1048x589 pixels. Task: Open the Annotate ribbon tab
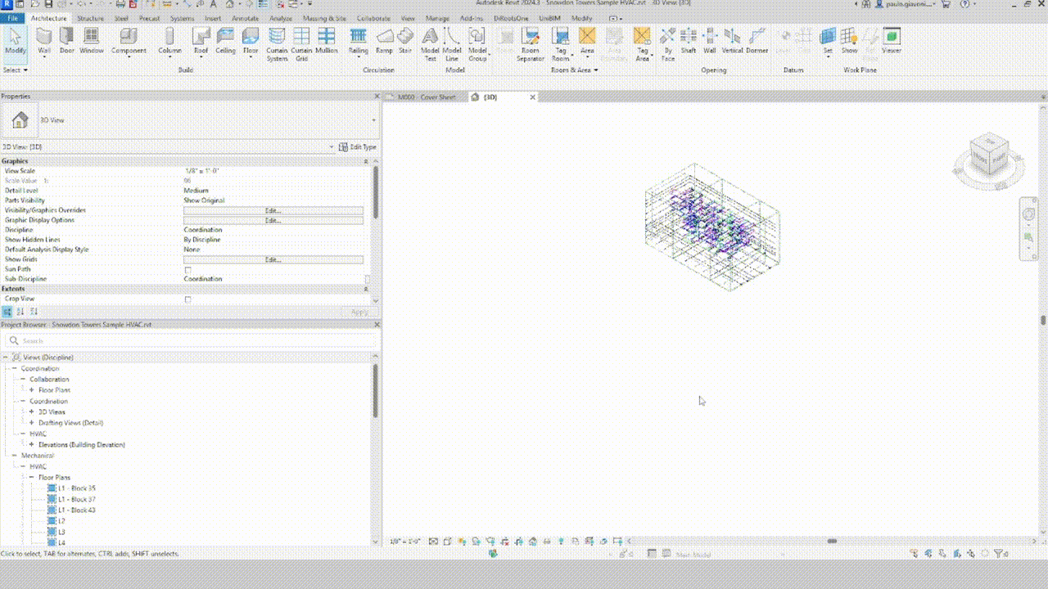pos(247,18)
